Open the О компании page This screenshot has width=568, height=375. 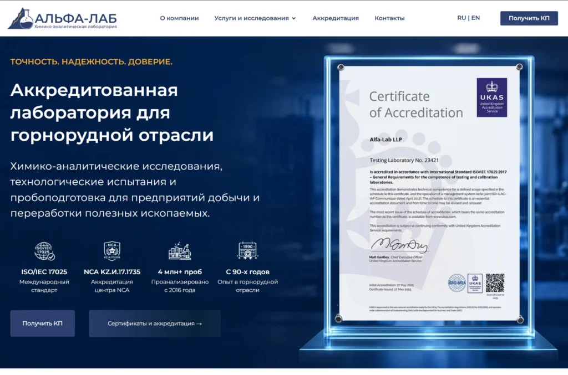click(x=179, y=18)
